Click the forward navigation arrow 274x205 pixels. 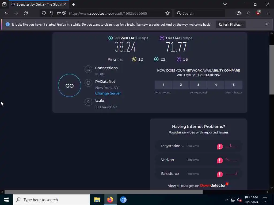click(x=16, y=13)
